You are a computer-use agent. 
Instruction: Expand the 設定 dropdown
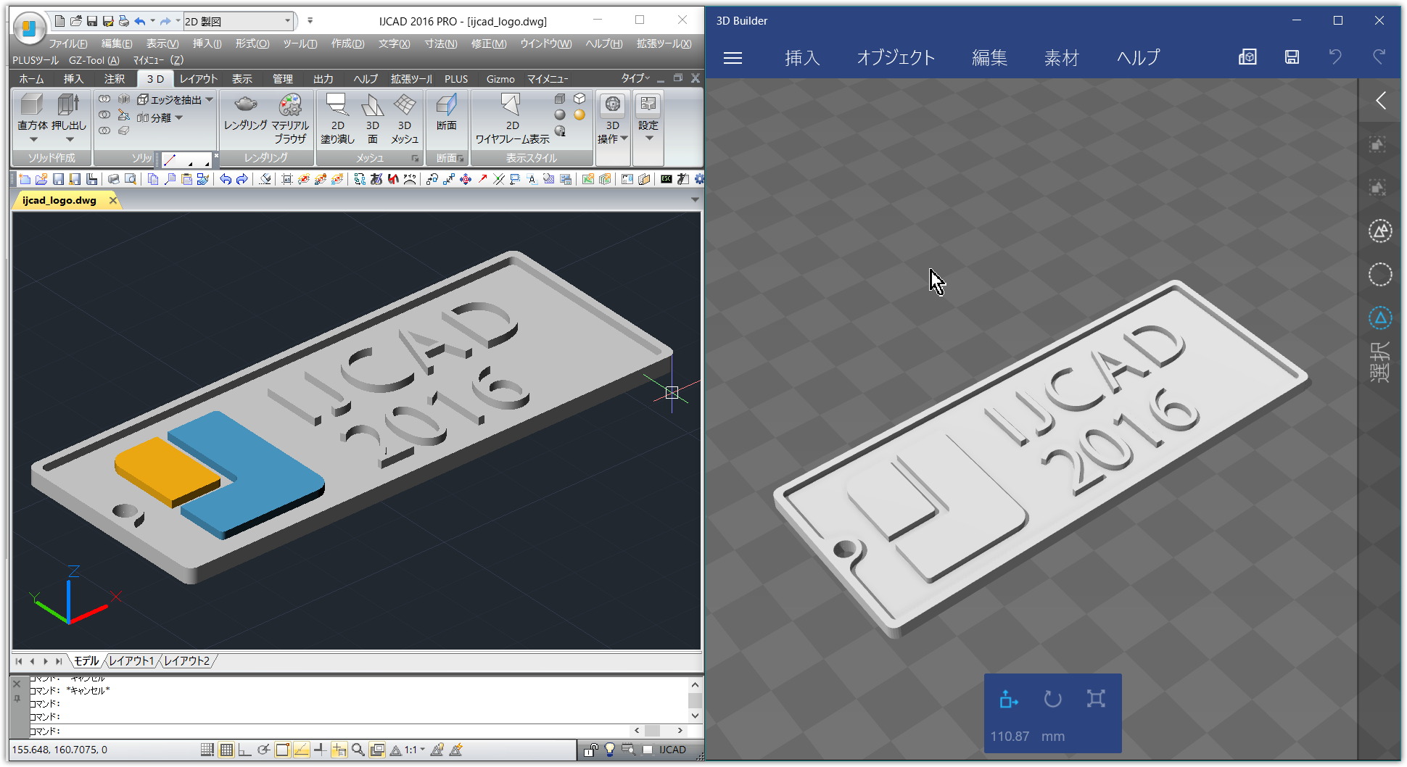pyautogui.click(x=649, y=138)
